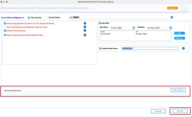Click the Add date range button
This screenshot has width=192, height=117.
179,33
